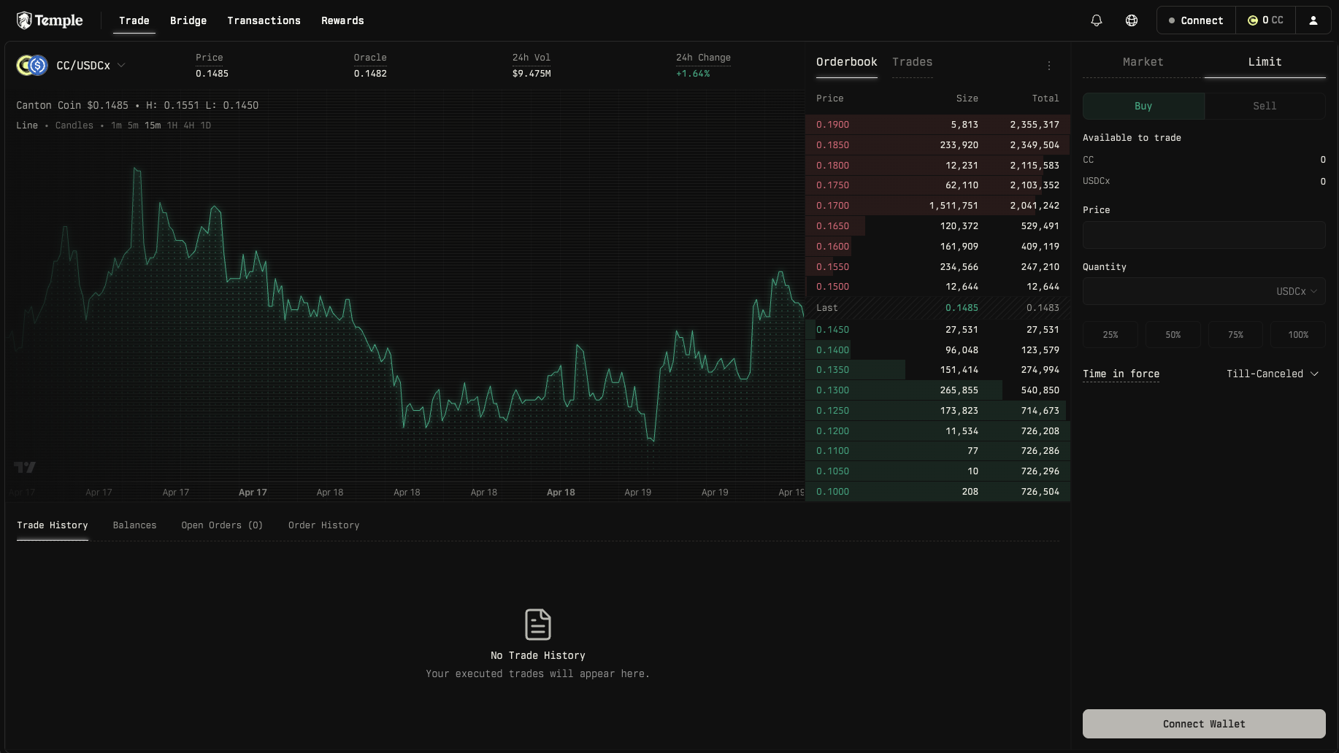Open notifications via the bell icon
Viewport: 1339px width, 753px height.
[x=1096, y=20]
